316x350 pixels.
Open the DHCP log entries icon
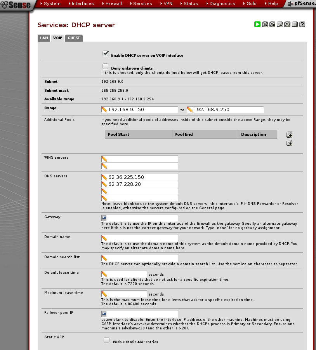coord(295,24)
